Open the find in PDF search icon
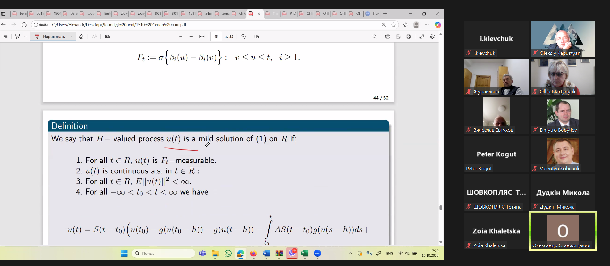The height and width of the screenshot is (266, 610). (375, 37)
